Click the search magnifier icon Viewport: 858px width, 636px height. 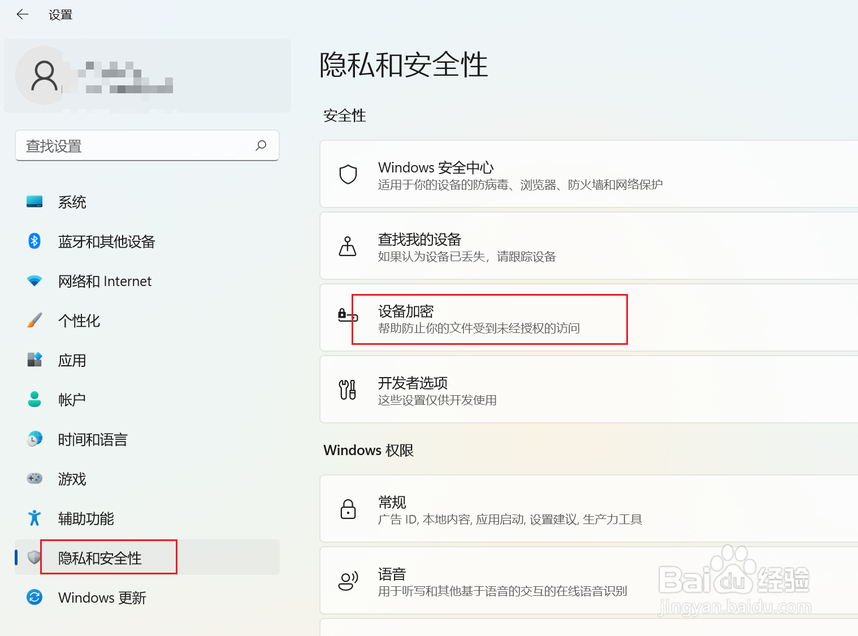point(261,146)
